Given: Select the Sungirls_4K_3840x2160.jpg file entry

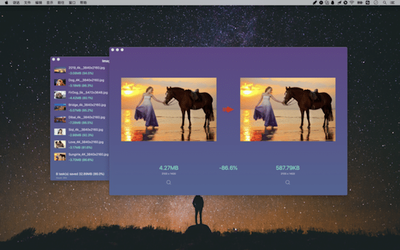Looking at the screenshot, I should pyautogui.click(x=87, y=154).
